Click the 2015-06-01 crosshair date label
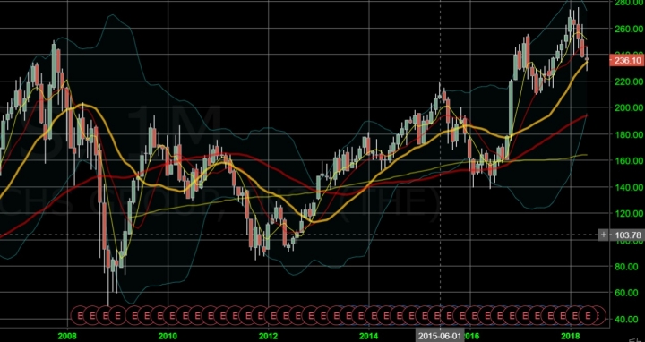The width and height of the screenshot is (645, 342). [x=440, y=336]
